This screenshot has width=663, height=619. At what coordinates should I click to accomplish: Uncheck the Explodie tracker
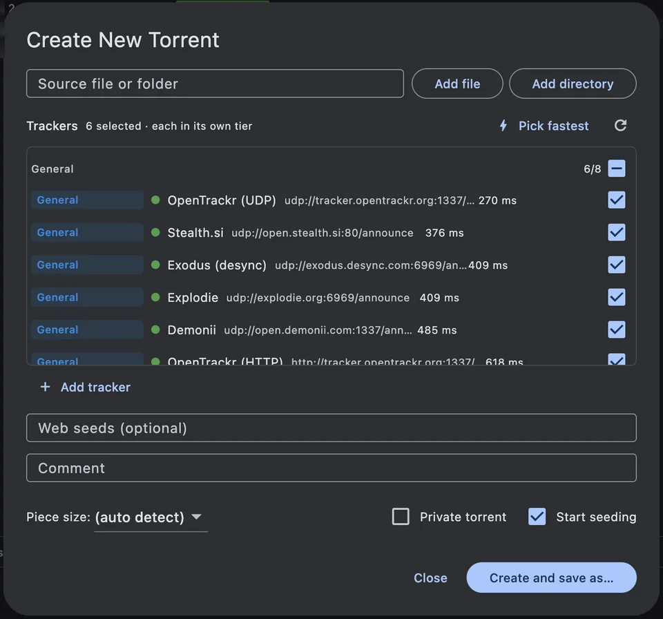(x=617, y=297)
